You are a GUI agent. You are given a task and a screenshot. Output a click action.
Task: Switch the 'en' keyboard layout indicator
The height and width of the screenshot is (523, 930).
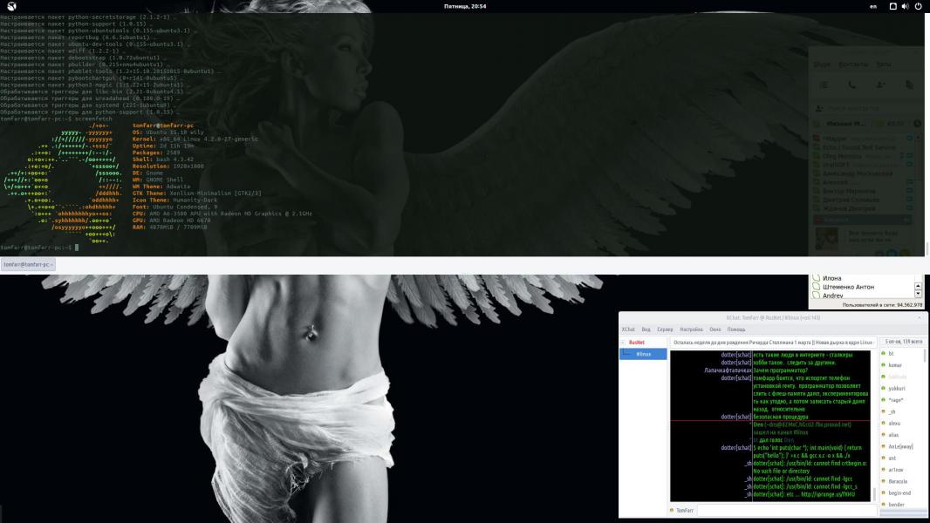tap(873, 6)
